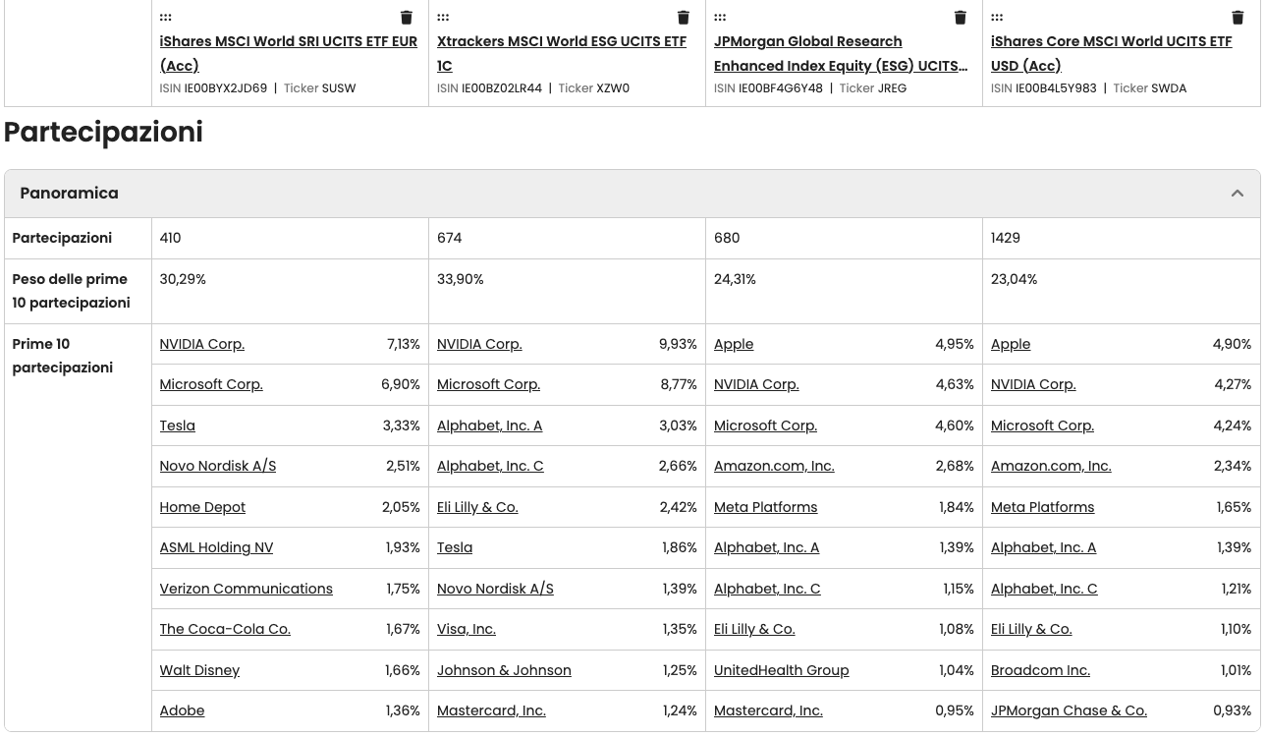Remove the Xtrackers MSCI World ESG ETF
The width and height of the screenshot is (1265, 737).
[x=683, y=17]
